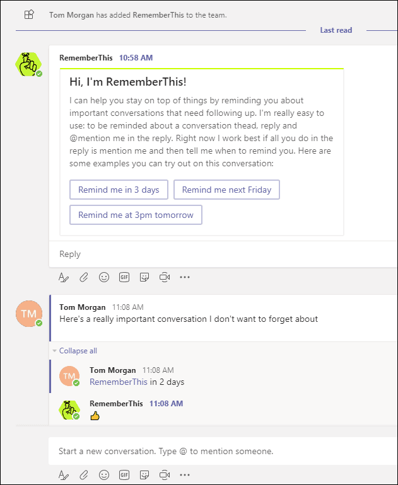The height and width of the screenshot is (485, 398).
Task: Click the Start a new conversation box
Action: tap(223, 451)
